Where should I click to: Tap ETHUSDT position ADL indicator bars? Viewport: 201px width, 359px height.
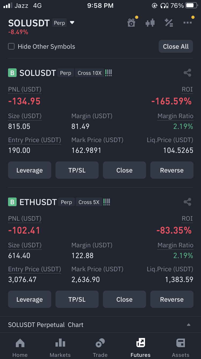tap(107, 202)
